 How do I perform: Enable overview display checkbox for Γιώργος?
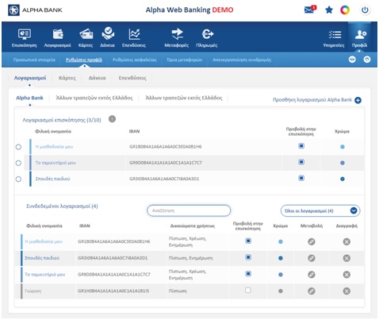point(248,291)
